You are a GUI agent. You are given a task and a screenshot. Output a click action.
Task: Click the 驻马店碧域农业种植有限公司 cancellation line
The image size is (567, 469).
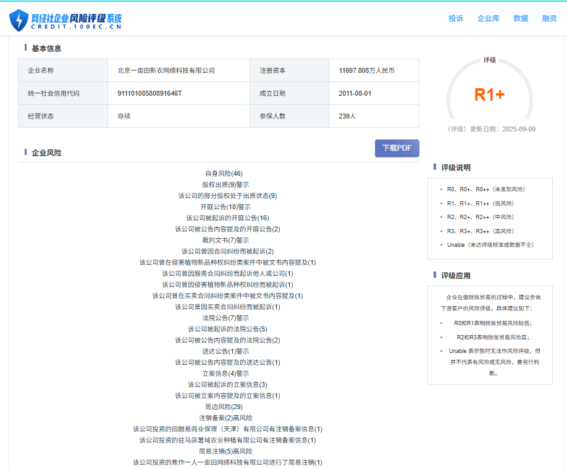[x=227, y=440]
